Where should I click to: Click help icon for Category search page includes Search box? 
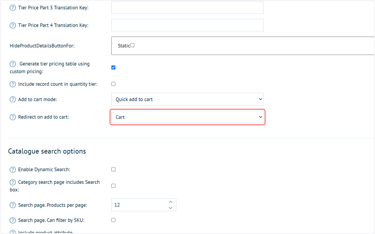coord(13,182)
